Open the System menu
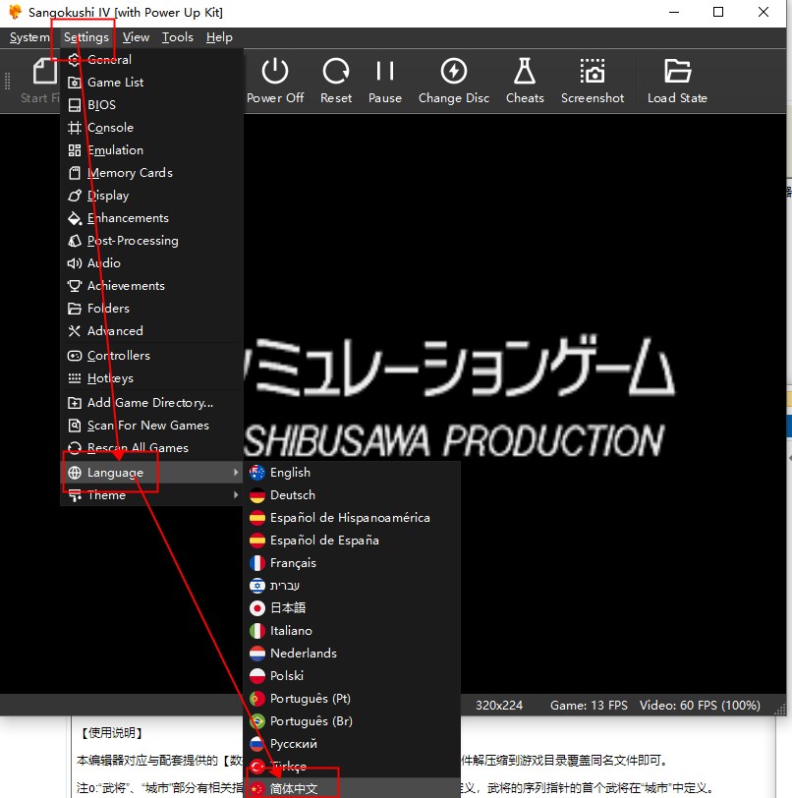 (x=29, y=37)
